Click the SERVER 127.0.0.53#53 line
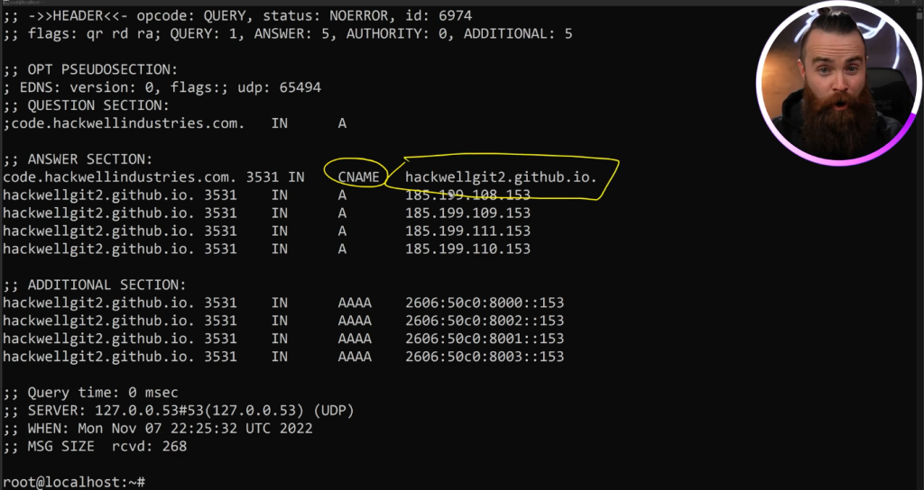The image size is (924, 490). tap(178, 411)
